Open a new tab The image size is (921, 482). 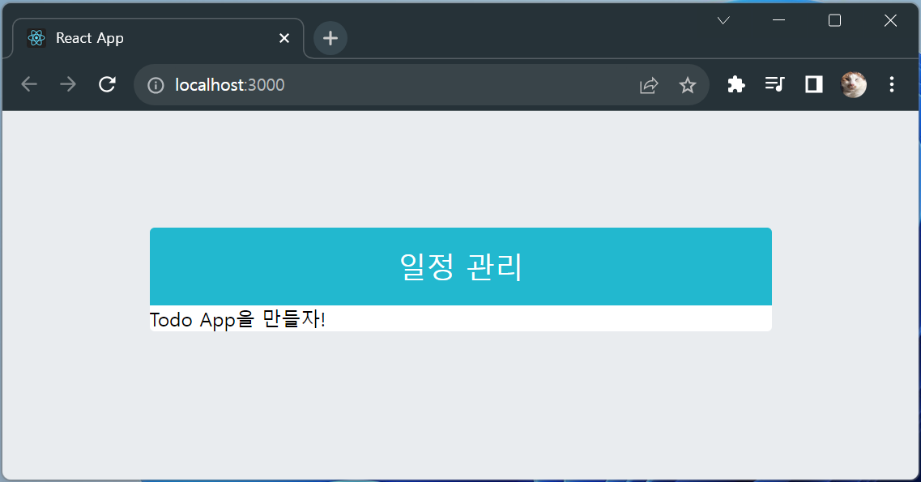point(330,38)
